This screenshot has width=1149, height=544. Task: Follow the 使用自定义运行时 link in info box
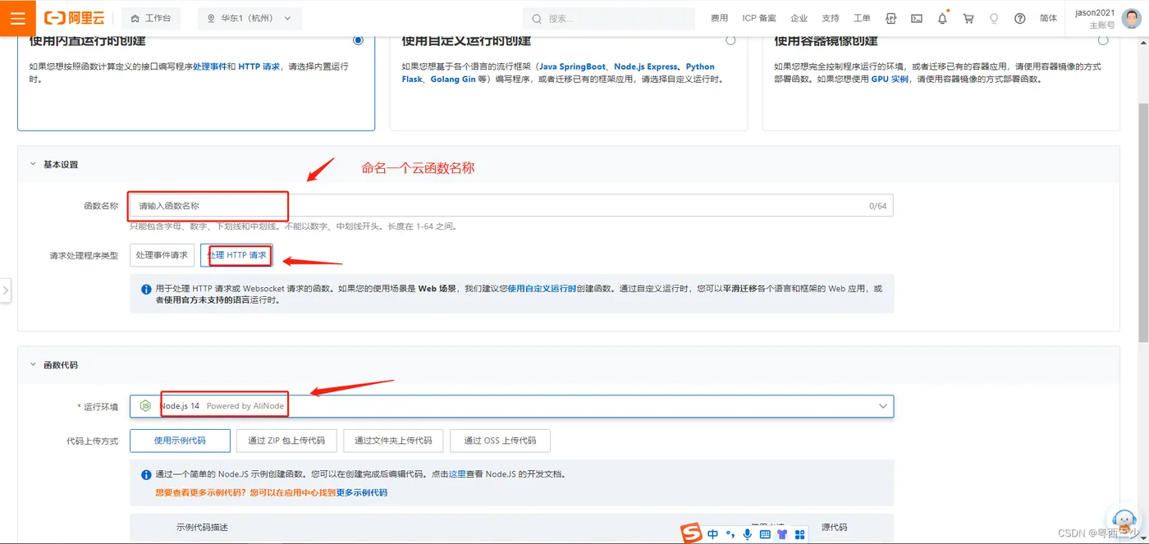(x=542, y=289)
